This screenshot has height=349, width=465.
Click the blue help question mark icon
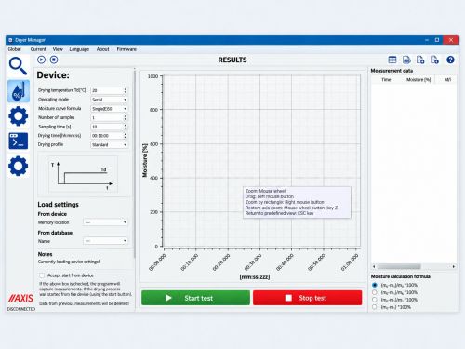(450, 60)
